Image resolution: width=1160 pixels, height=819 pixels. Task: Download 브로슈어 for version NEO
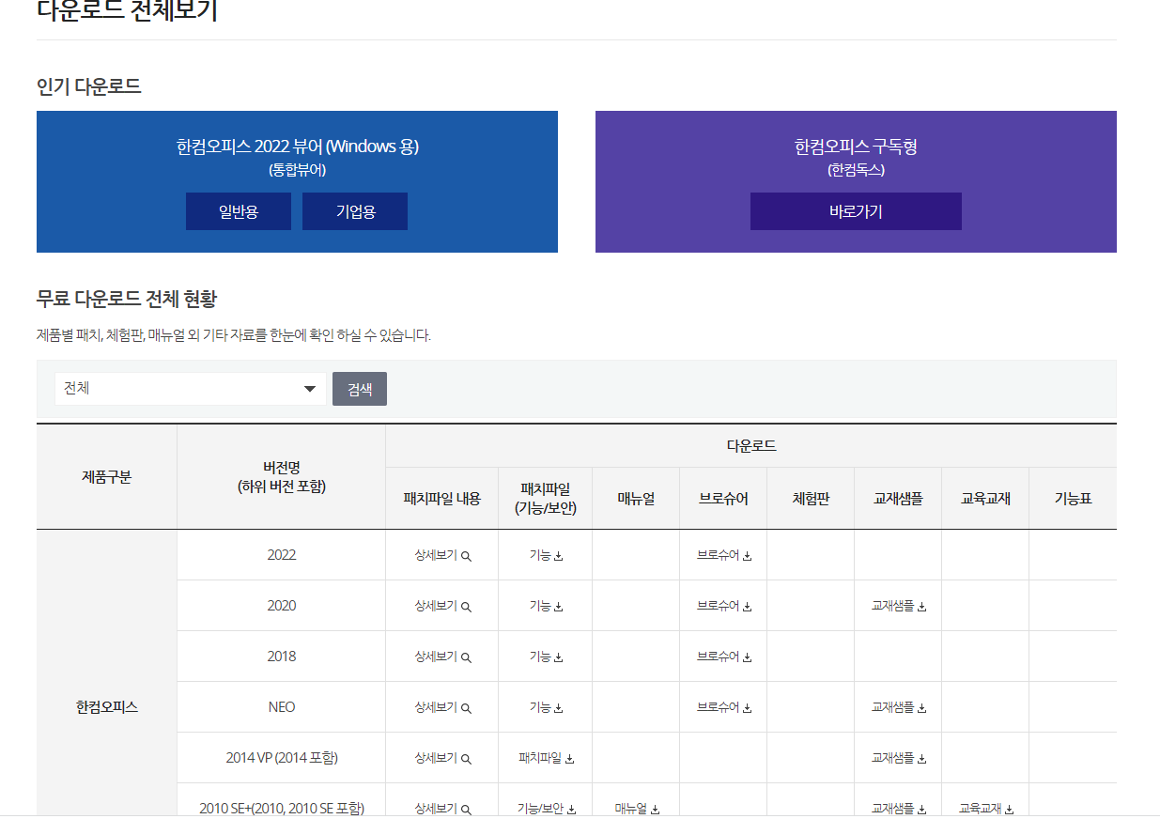pos(724,707)
